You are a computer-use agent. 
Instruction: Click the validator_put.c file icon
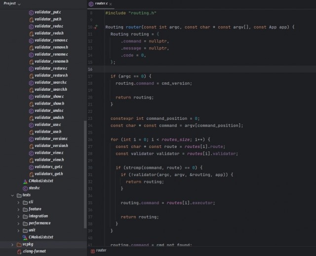(x=31, y=12)
